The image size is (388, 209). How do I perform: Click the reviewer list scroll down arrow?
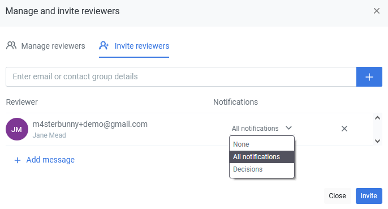[377, 141]
